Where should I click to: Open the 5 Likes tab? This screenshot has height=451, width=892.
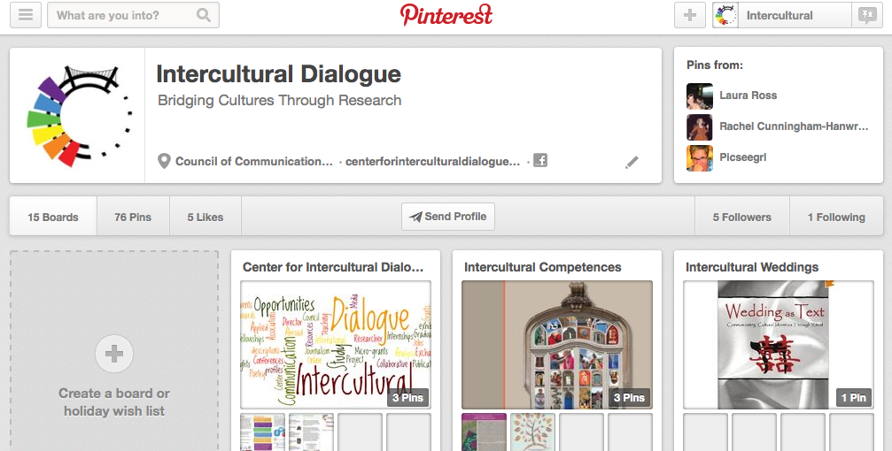click(x=205, y=217)
